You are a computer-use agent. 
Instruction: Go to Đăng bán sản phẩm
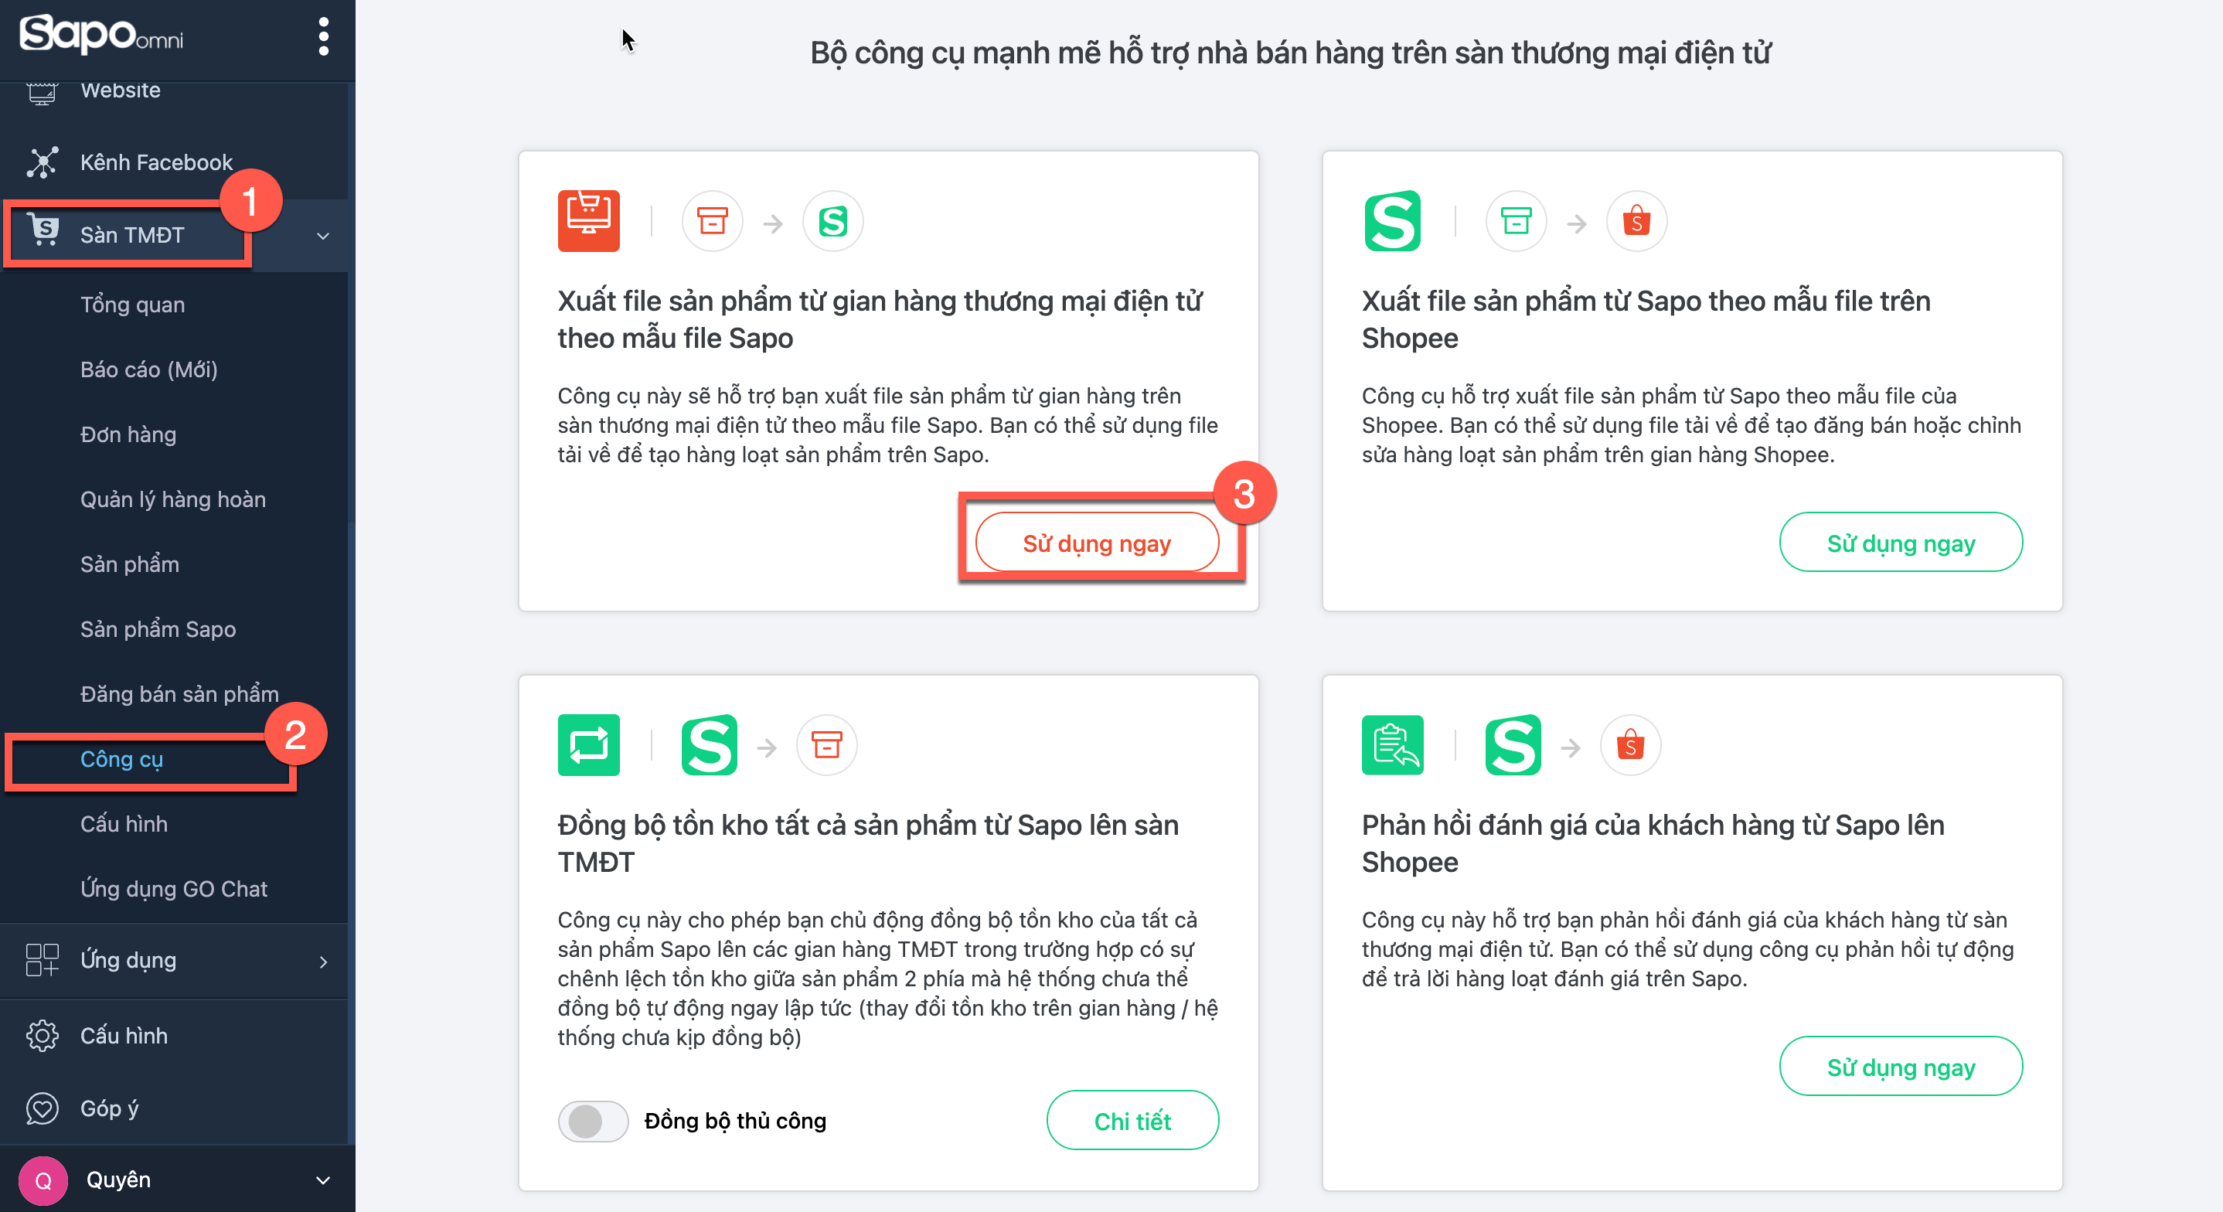tap(179, 694)
